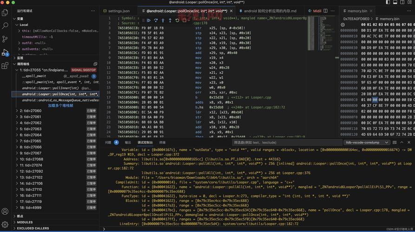Split the editor to the right

click(326, 11)
